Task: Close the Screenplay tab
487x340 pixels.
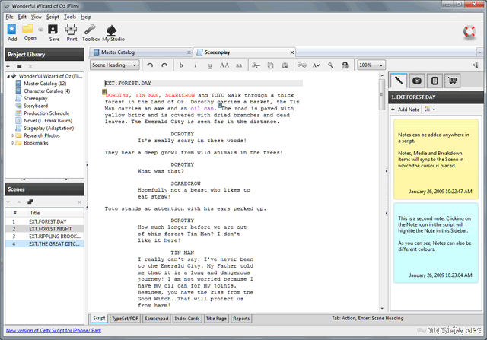Action: [292, 52]
